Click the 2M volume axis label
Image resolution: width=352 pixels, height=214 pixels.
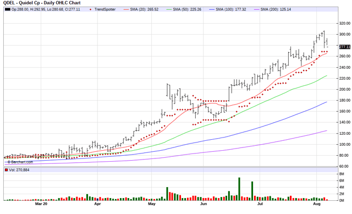click(342, 194)
